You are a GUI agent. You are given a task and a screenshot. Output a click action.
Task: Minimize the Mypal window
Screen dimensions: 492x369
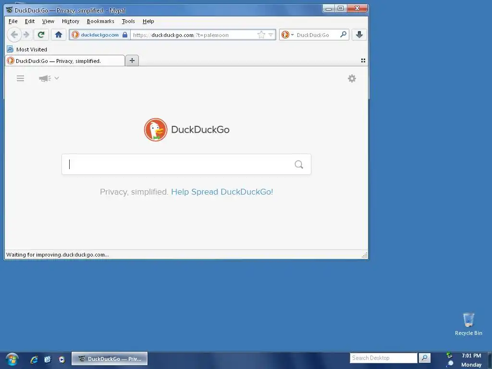(329, 9)
